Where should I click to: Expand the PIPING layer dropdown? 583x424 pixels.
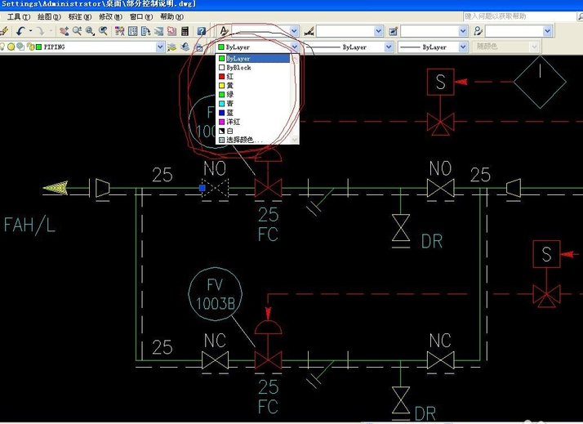pos(160,47)
